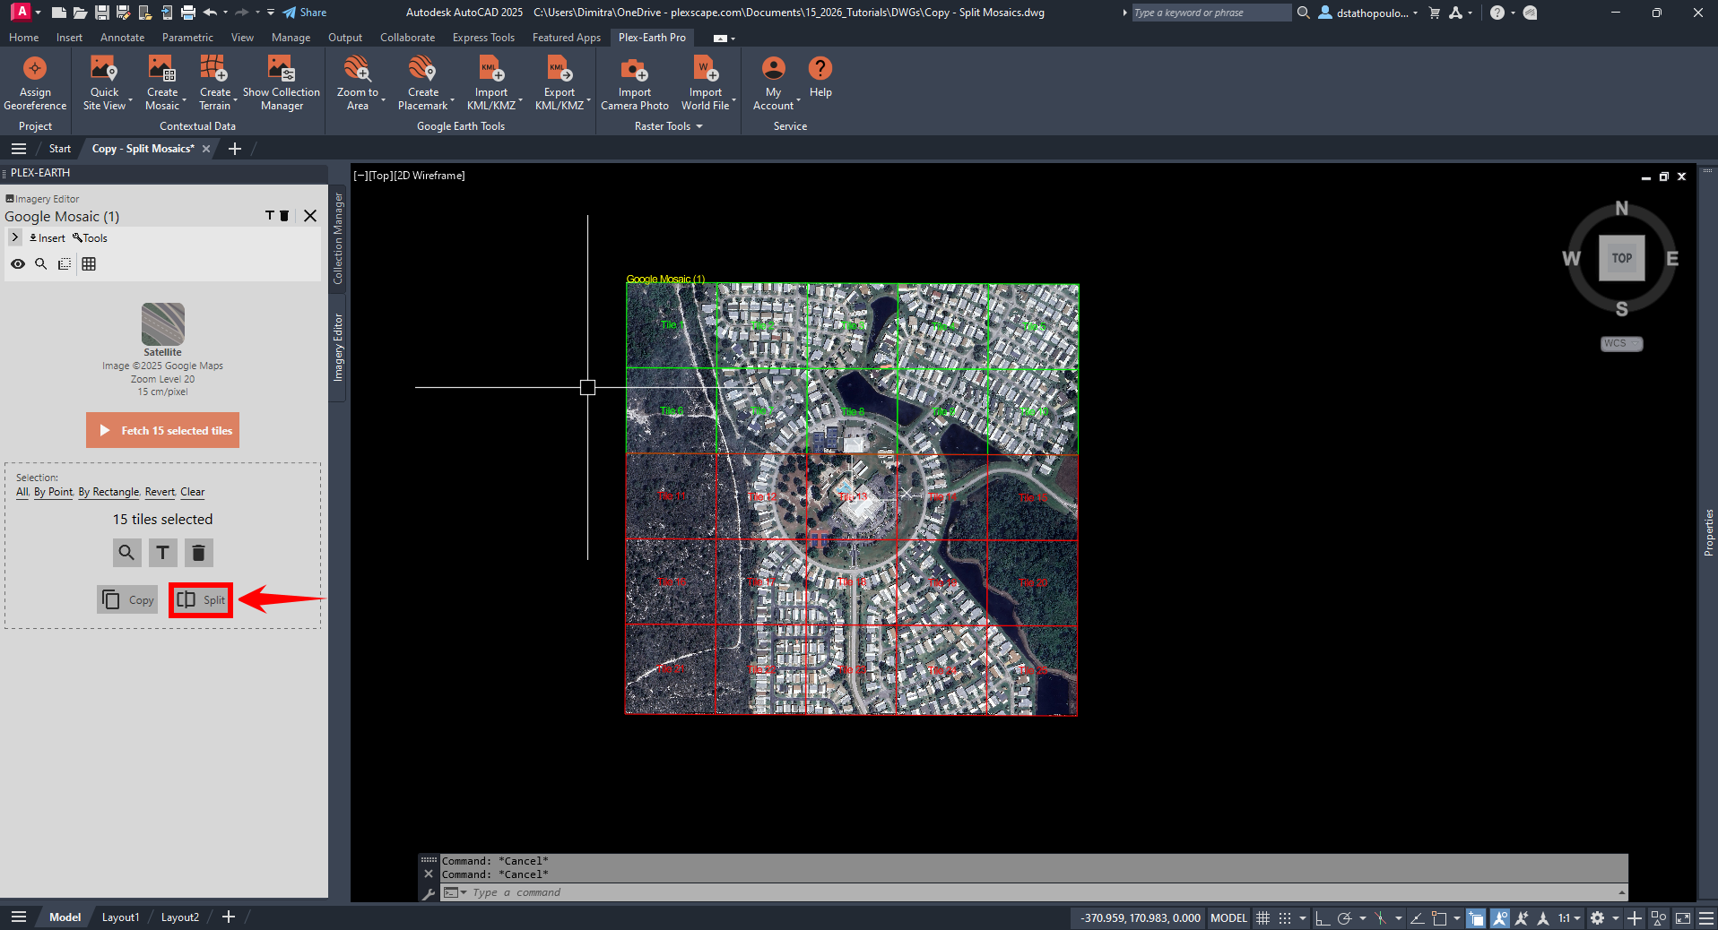Click the Plot printer icon in title bar
This screenshot has height=930, width=1718.
[x=187, y=13]
